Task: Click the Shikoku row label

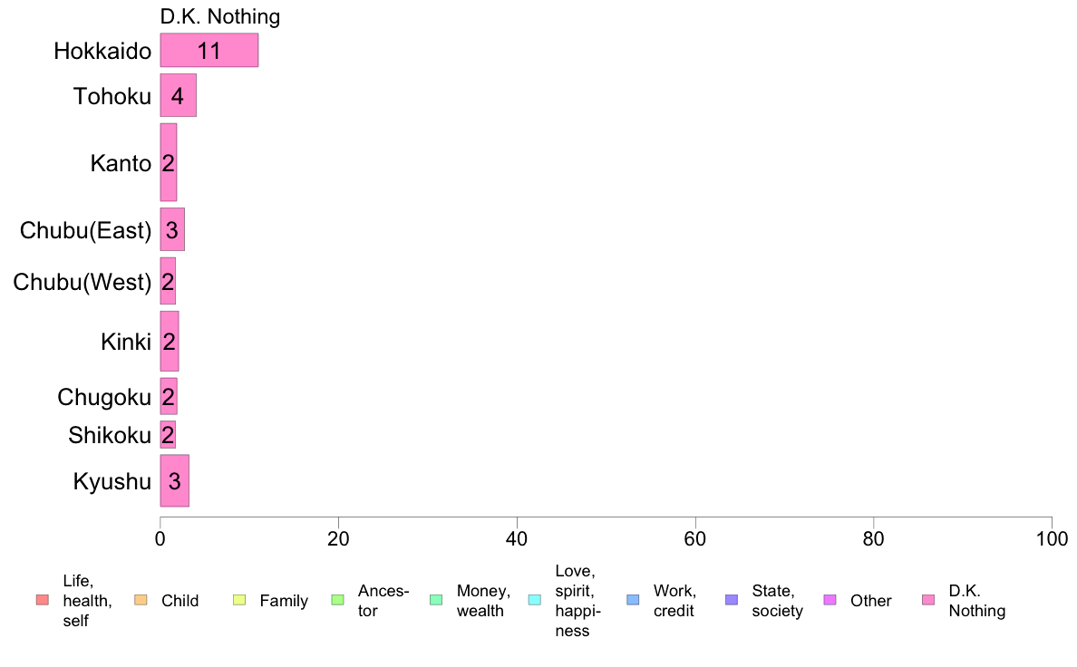Action: [110, 435]
